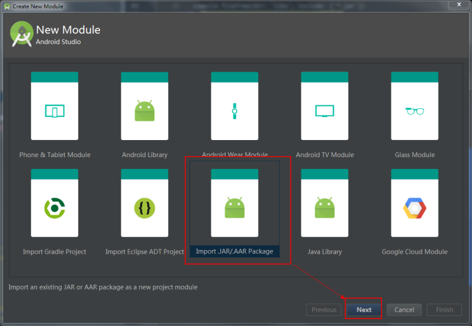Click the 'Android Wear Module' label
472x326 pixels.
point(235,154)
